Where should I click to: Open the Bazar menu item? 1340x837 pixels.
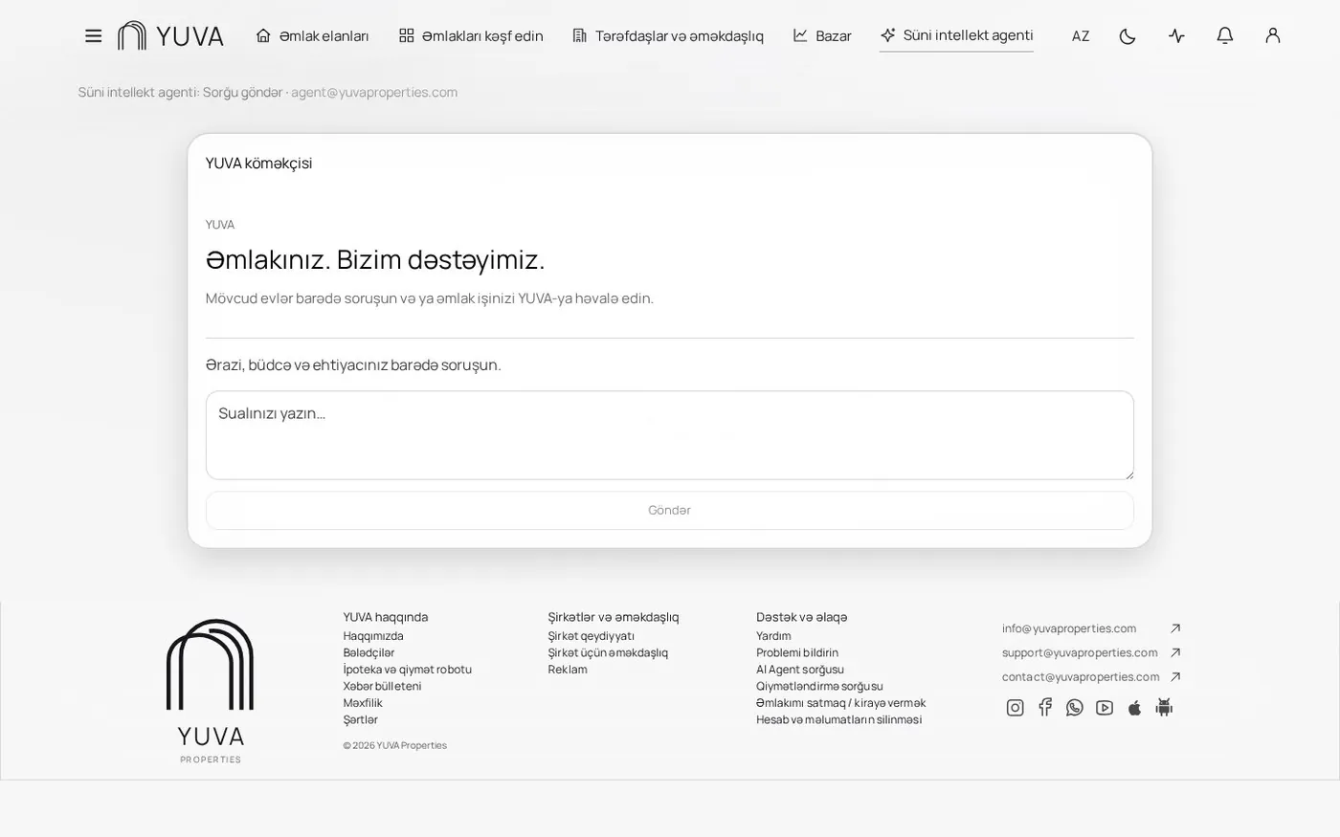(822, 35)
